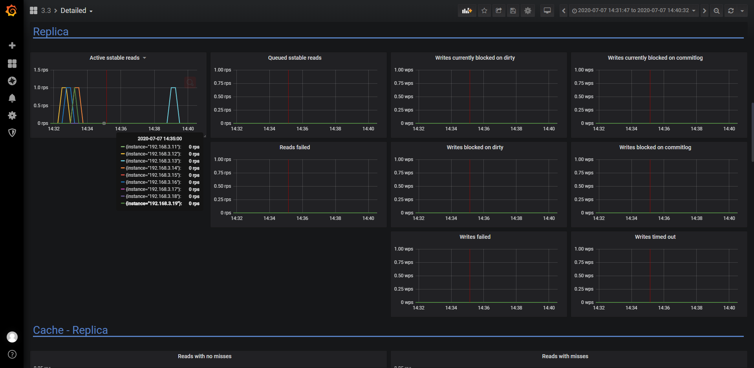Open Configuration gear in sidebar
Image resolution: width=754 pixels, height=368 pixels.
click(12, 115)
